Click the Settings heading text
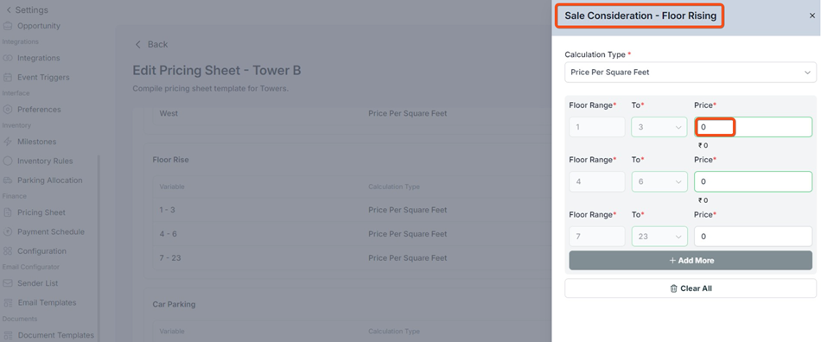Viewport: 821px width, 342px height. [31, 10]
